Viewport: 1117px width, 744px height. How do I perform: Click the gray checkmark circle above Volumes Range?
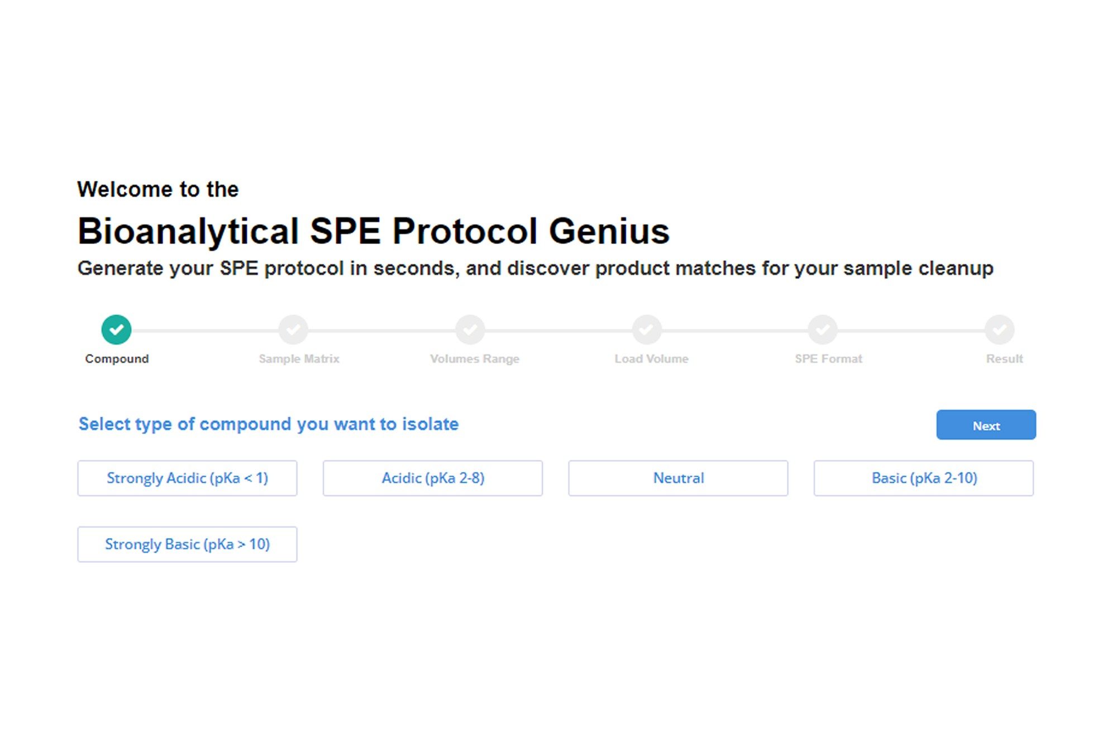point(470,330)
